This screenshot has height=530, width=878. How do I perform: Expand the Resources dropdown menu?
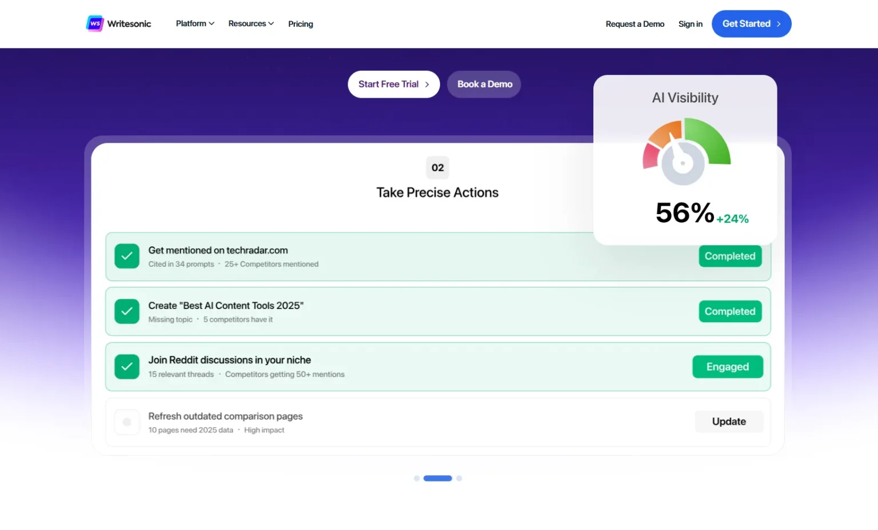click(250, 23)
